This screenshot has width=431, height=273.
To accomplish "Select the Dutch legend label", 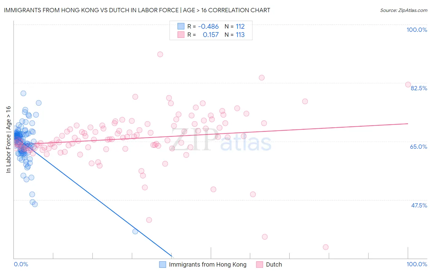I will [x=274, y=264].
